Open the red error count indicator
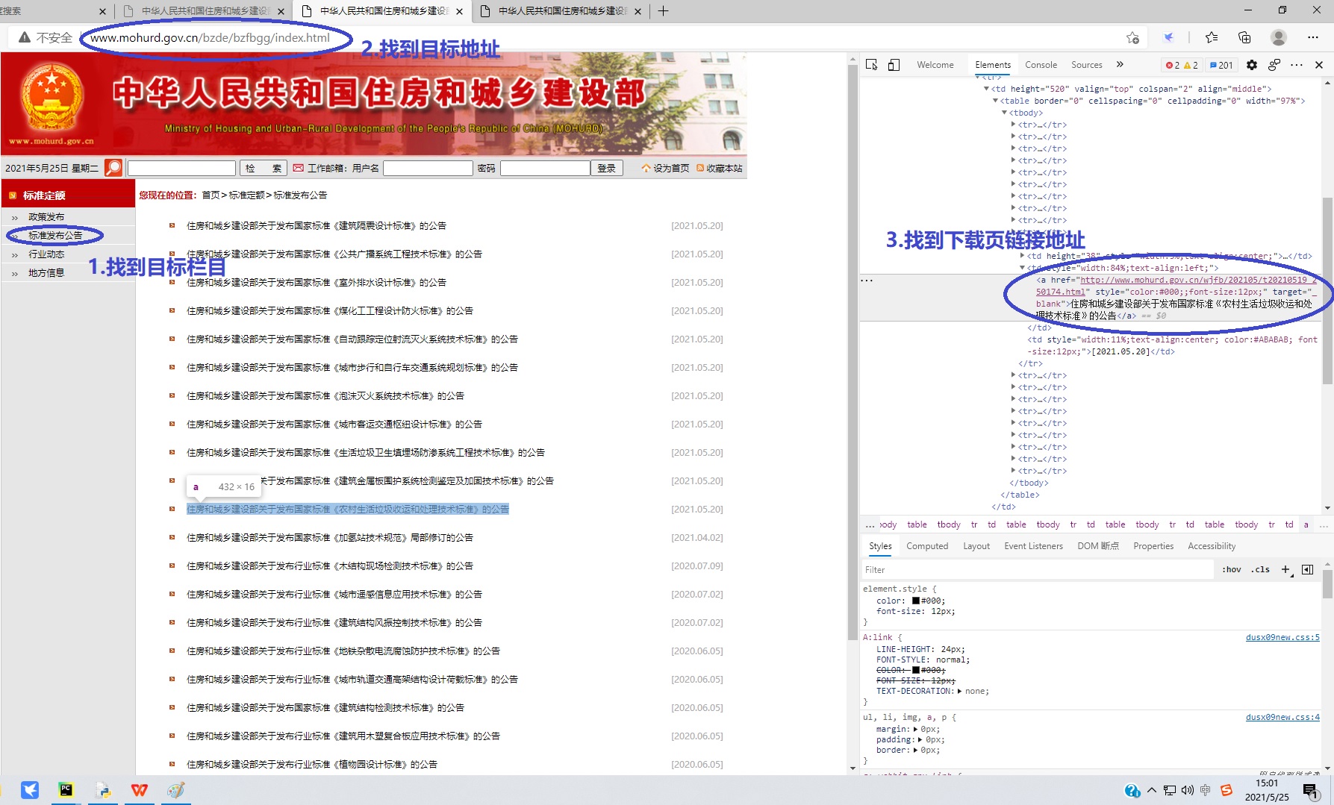This screenshot has width=1334, height=805. [x=1172, y=65]
